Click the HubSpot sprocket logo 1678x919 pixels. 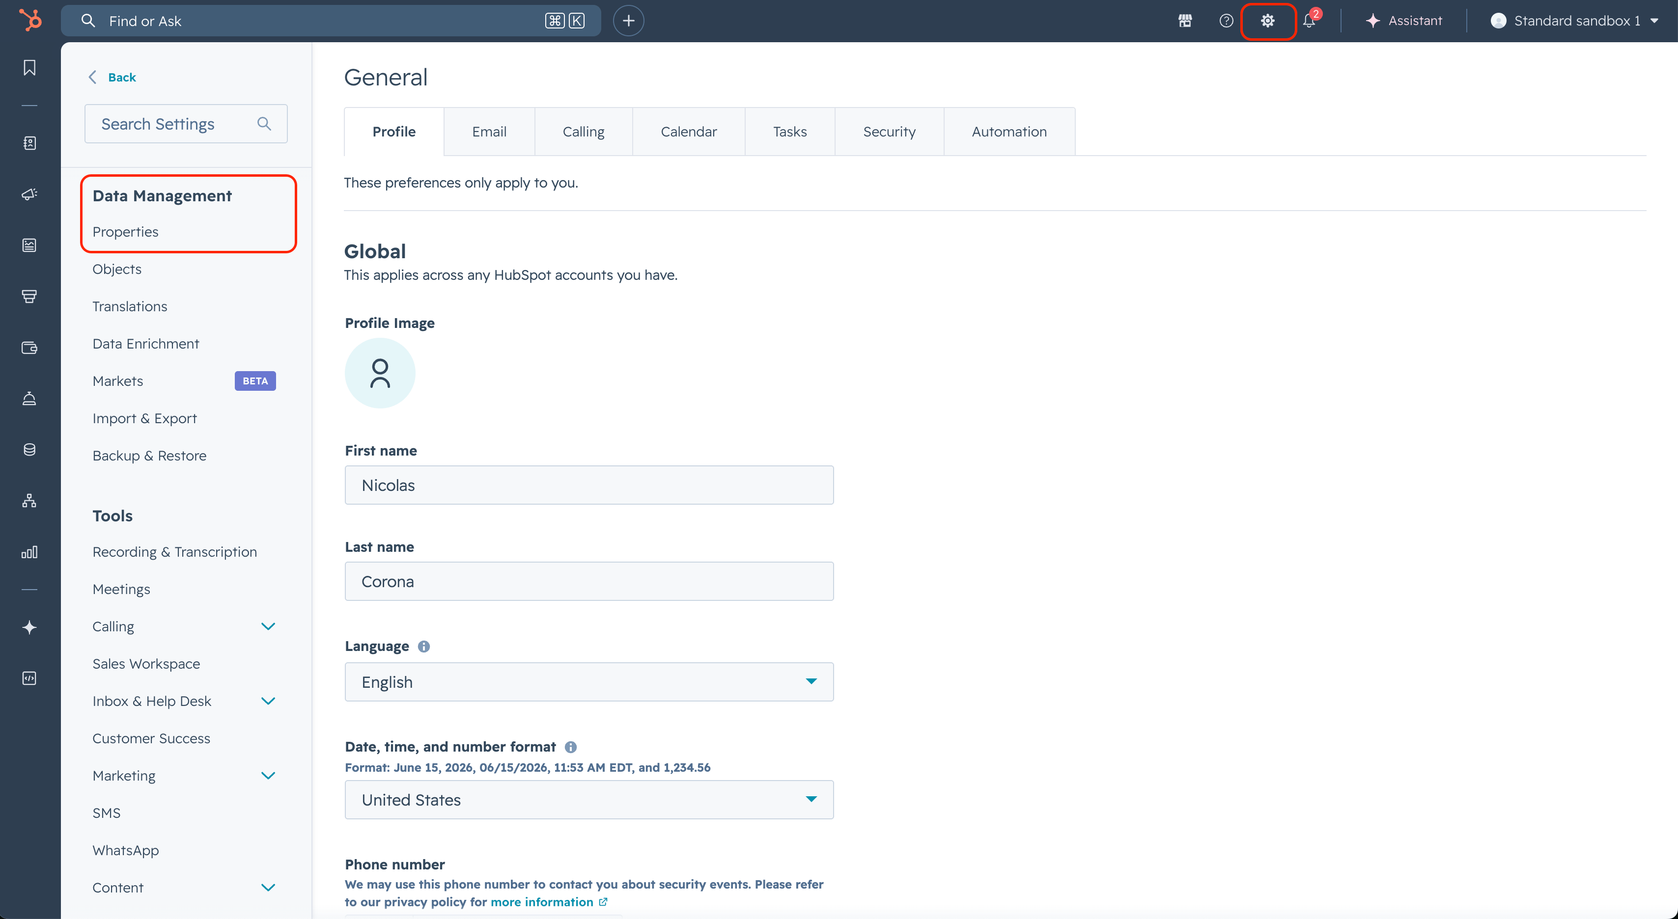30,20
